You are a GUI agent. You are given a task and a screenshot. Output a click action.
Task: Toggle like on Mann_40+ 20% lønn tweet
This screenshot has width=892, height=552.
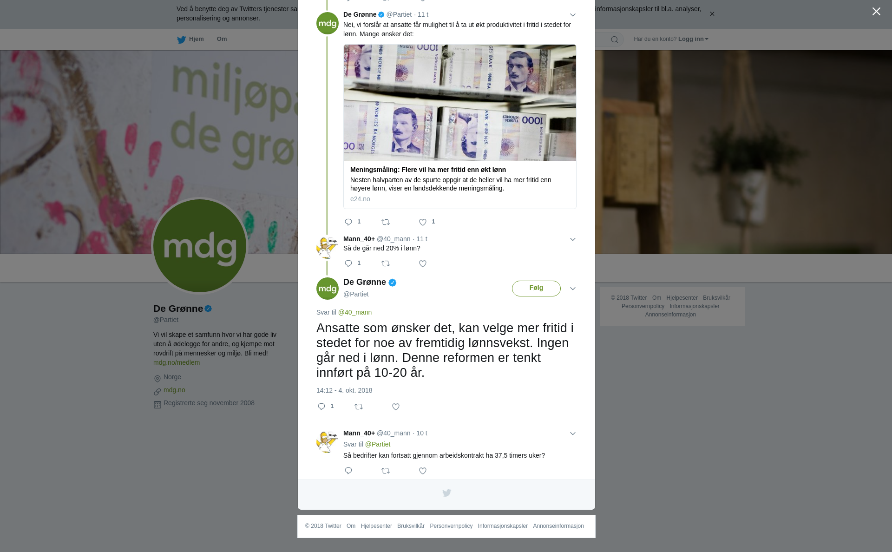point(423,264)
